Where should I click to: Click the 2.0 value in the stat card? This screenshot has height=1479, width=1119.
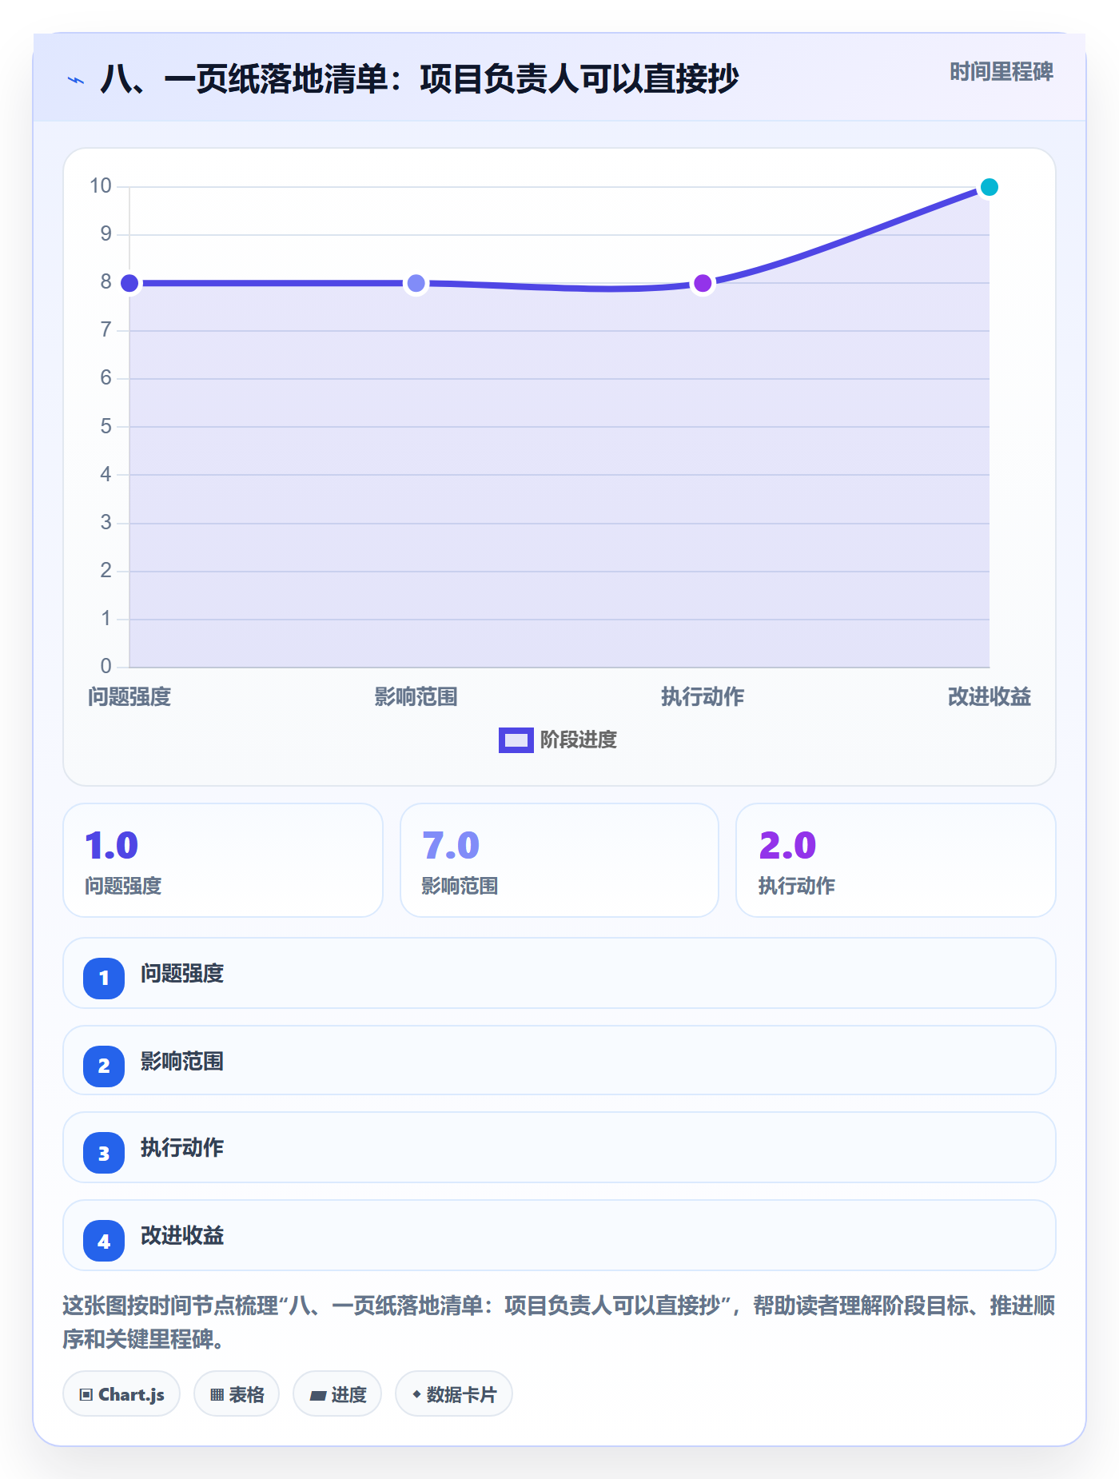point(787,846)
